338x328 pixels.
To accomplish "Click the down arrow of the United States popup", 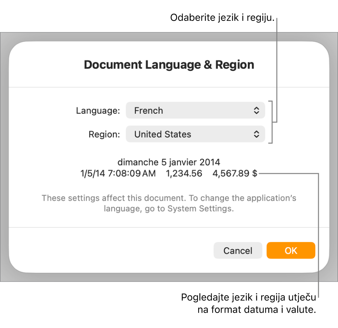I will click(x=257, y=136).
